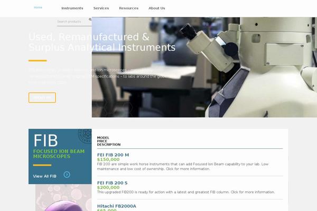317x211 pixels.
Task: Click the purple cell image below FIB banner
Action: (x=63, y=197)
